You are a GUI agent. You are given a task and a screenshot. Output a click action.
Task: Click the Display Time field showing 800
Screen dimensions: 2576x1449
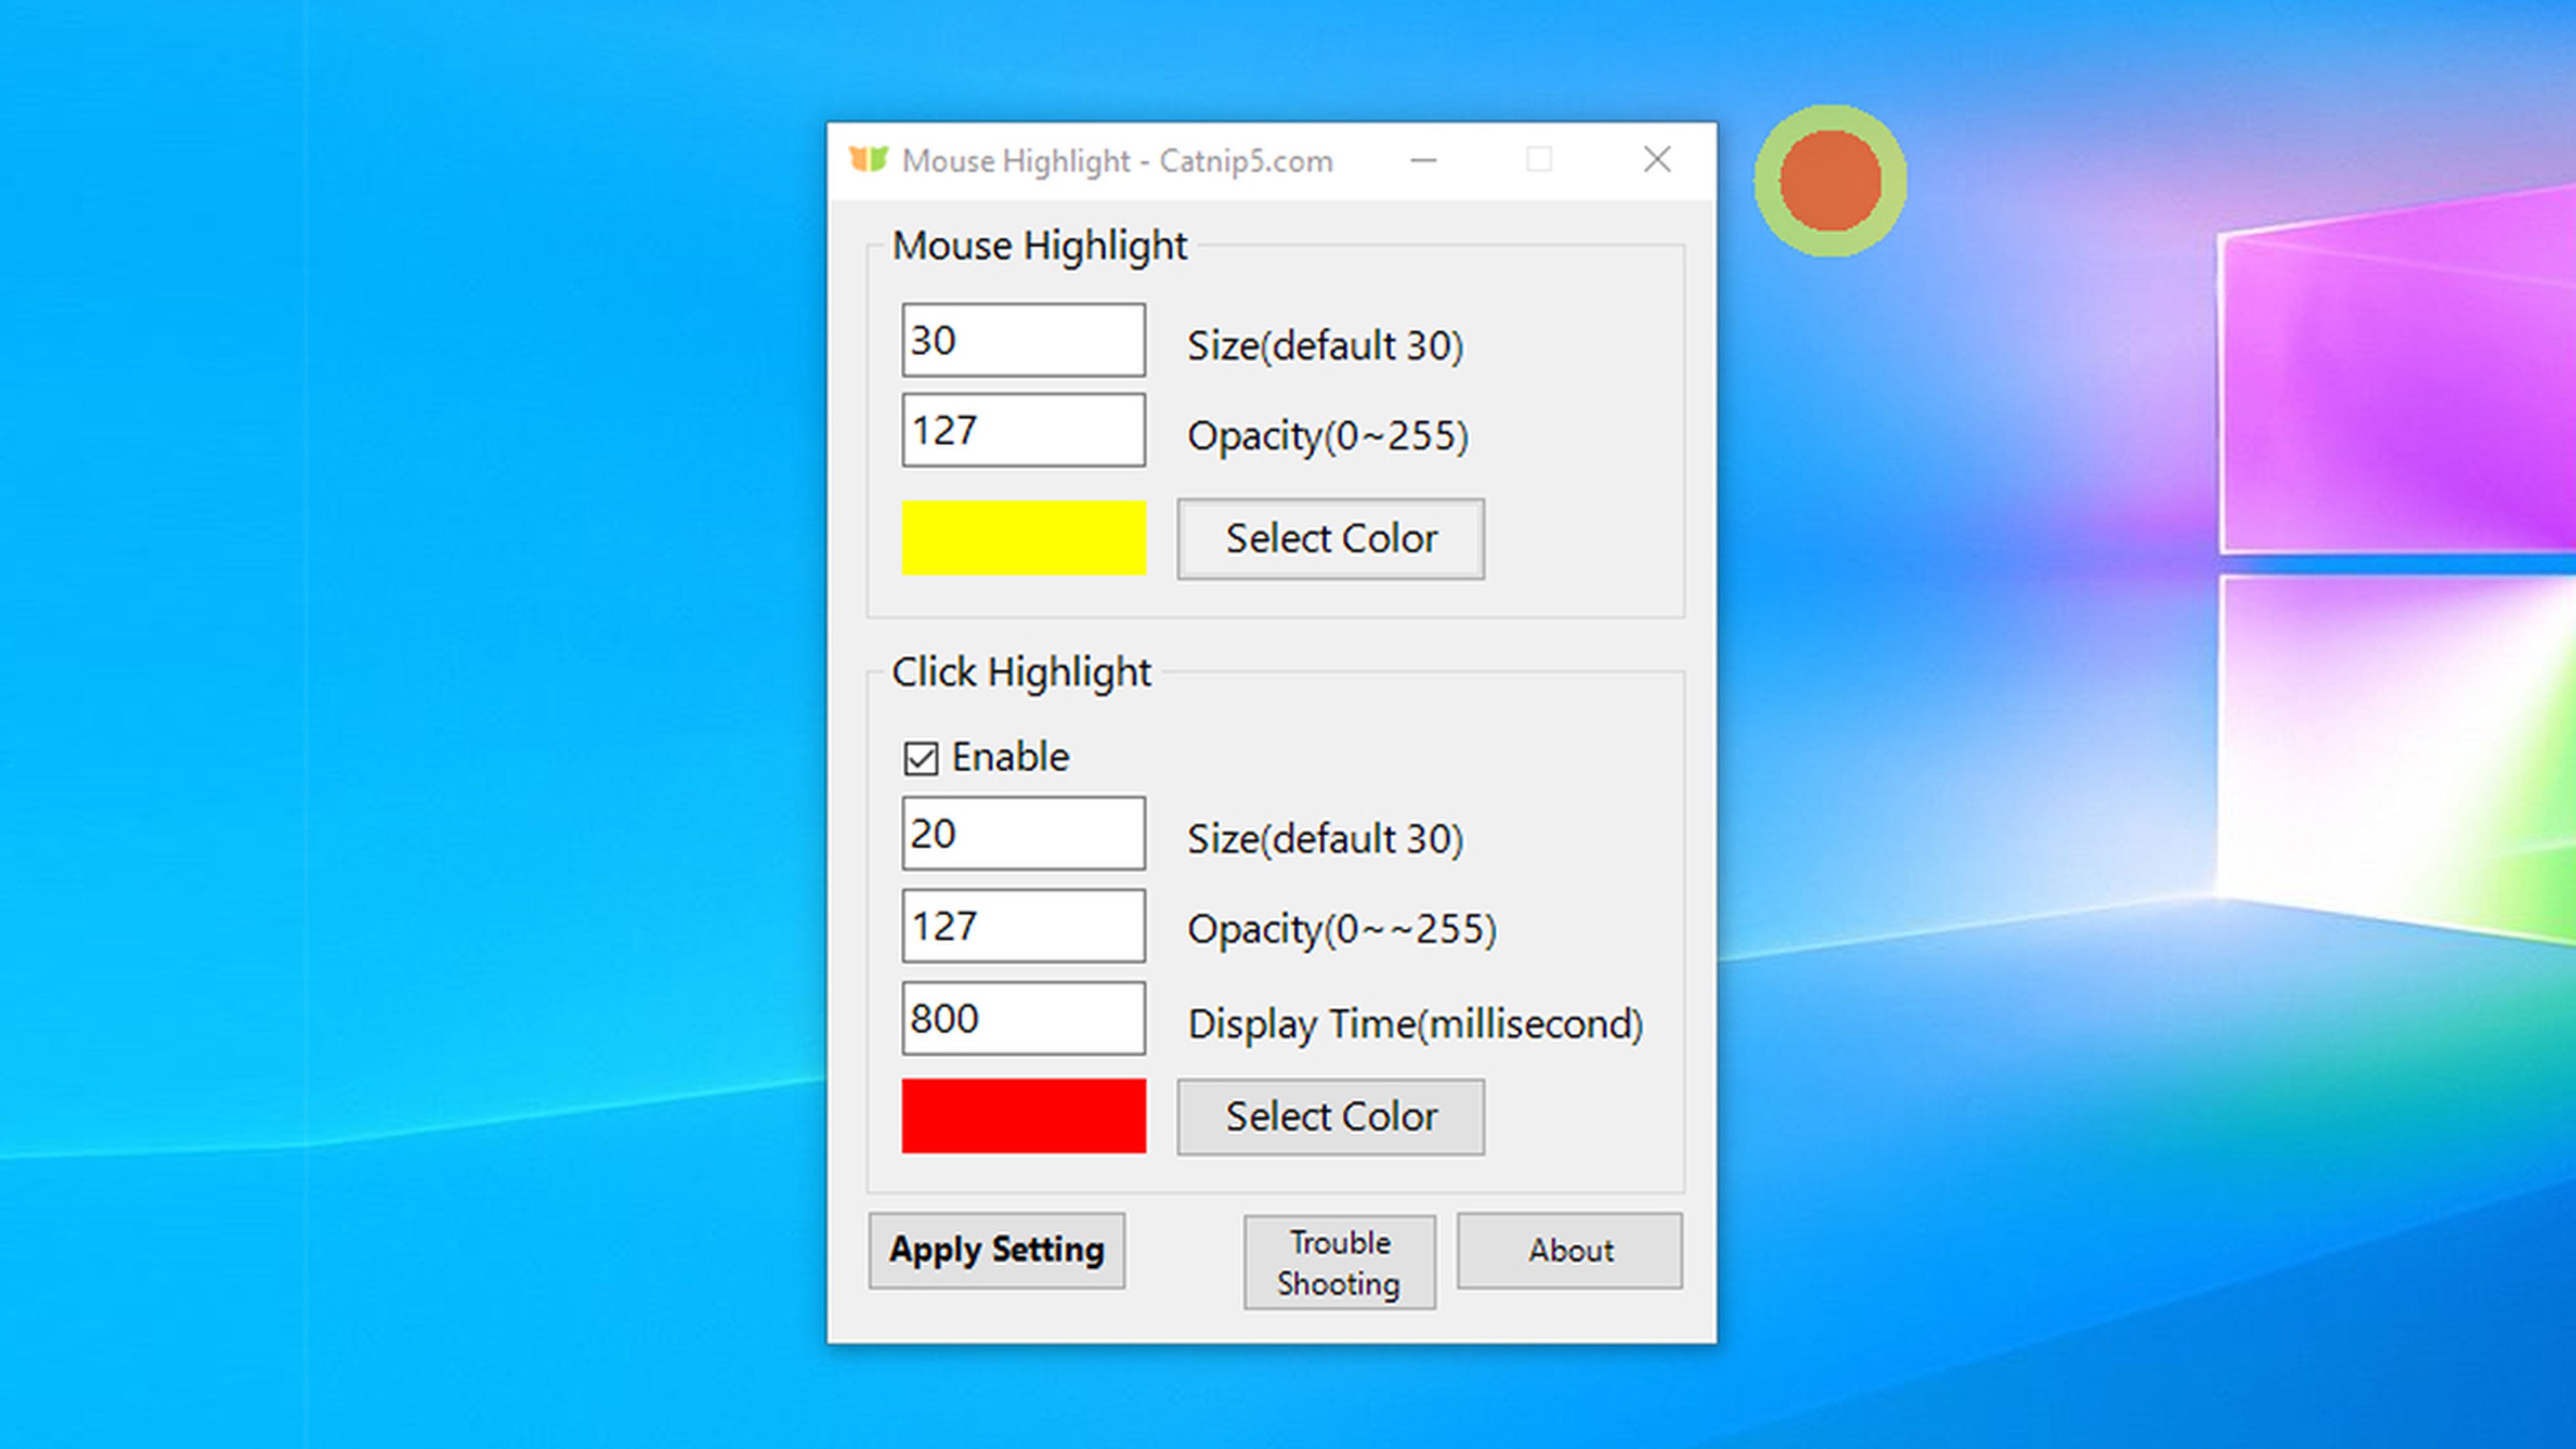[1023, 1018]
